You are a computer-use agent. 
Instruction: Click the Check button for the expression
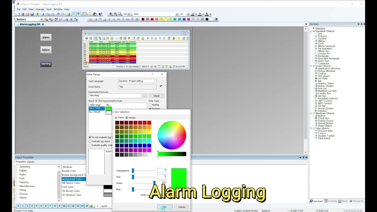click(156, 96)
